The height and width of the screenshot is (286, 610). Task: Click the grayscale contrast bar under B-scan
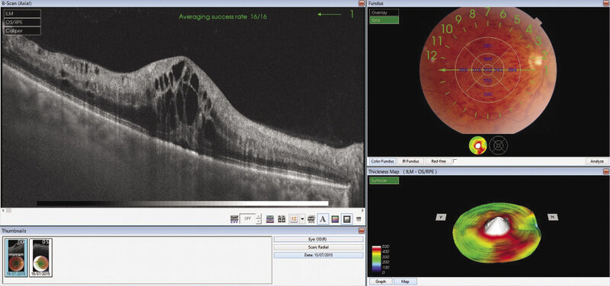pos(182,203)
